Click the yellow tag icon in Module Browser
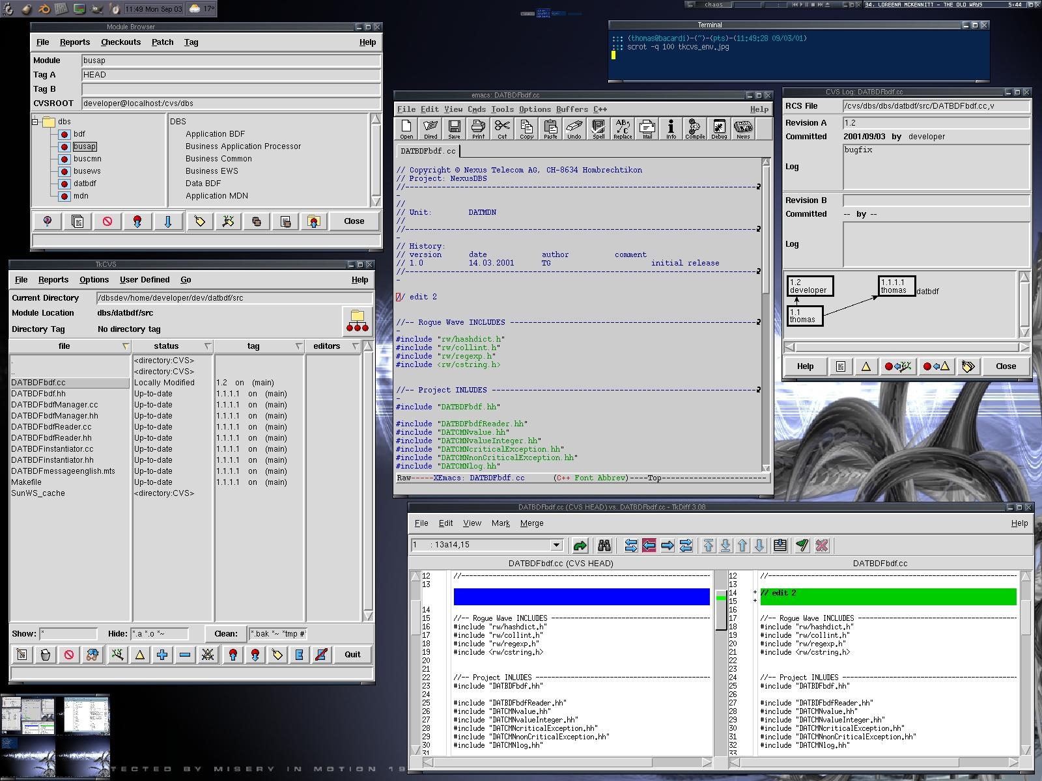 point(200,221)
